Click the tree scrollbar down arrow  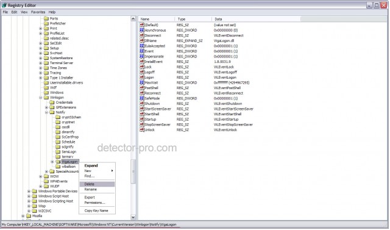point(133,217)
